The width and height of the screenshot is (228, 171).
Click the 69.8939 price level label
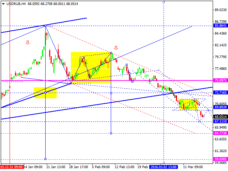(221, 107)
